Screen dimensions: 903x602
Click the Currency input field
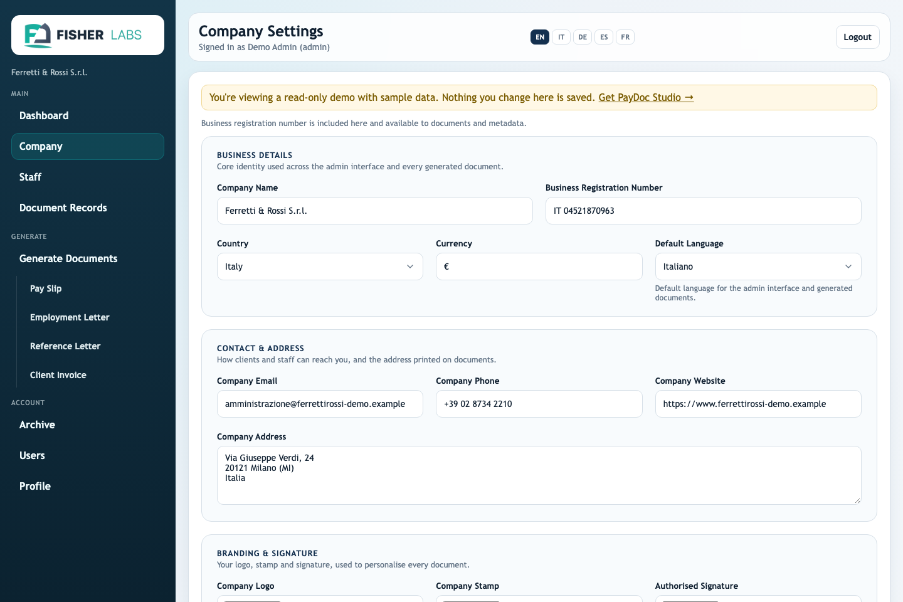[539, 267]
